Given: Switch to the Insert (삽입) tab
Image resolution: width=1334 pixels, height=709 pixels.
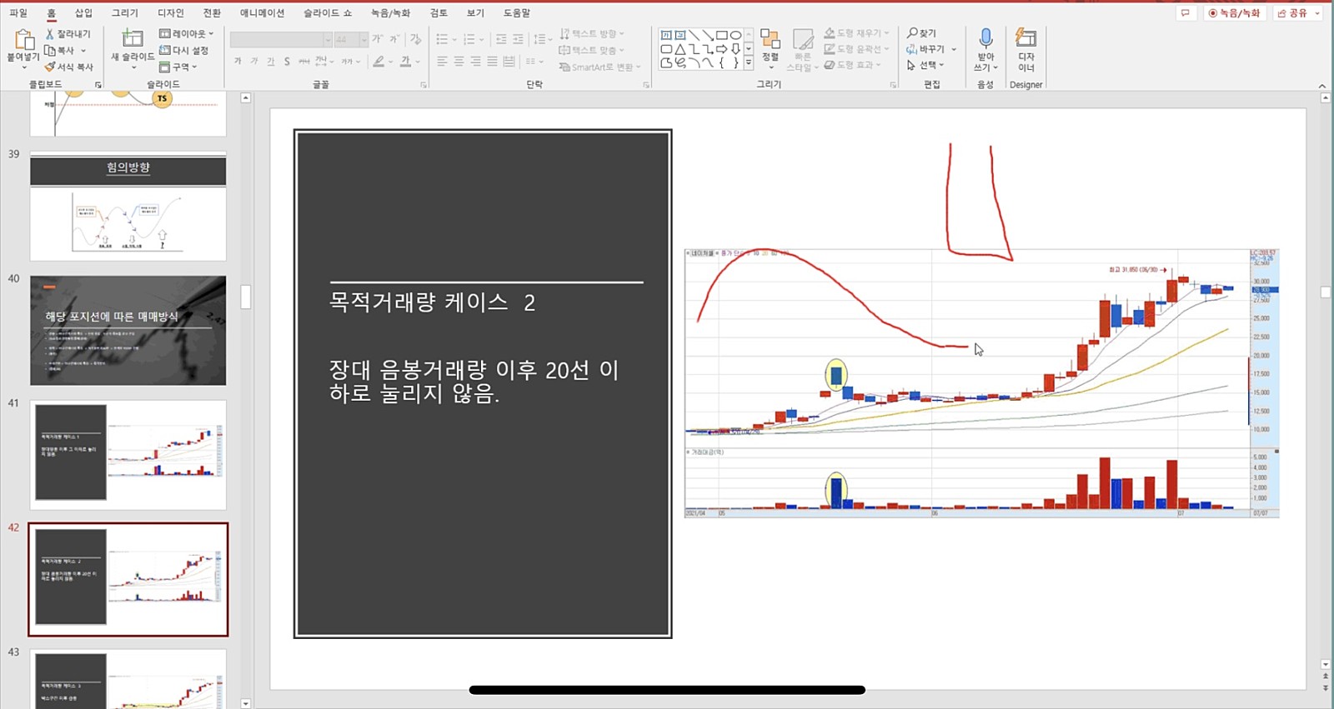Looking at the screenshot, I should click(83, 12).
